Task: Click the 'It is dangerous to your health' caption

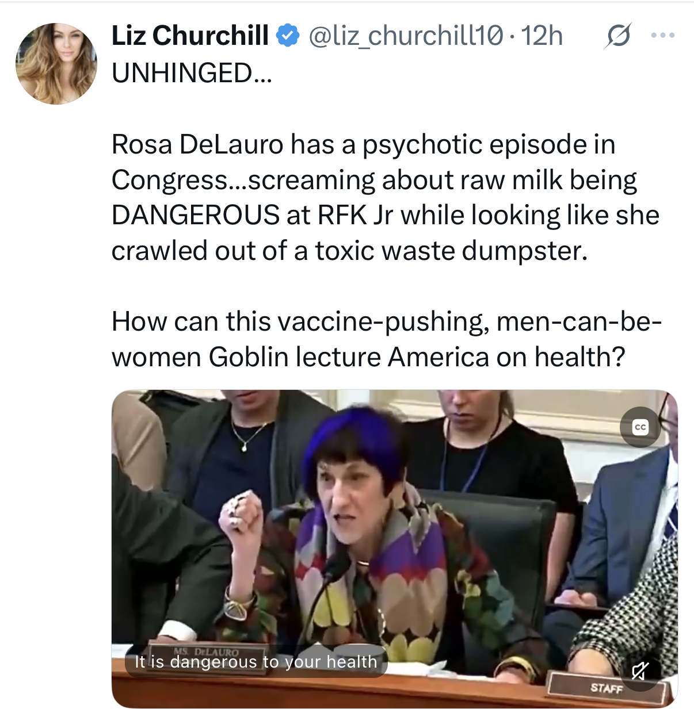Action: point(256,662)
